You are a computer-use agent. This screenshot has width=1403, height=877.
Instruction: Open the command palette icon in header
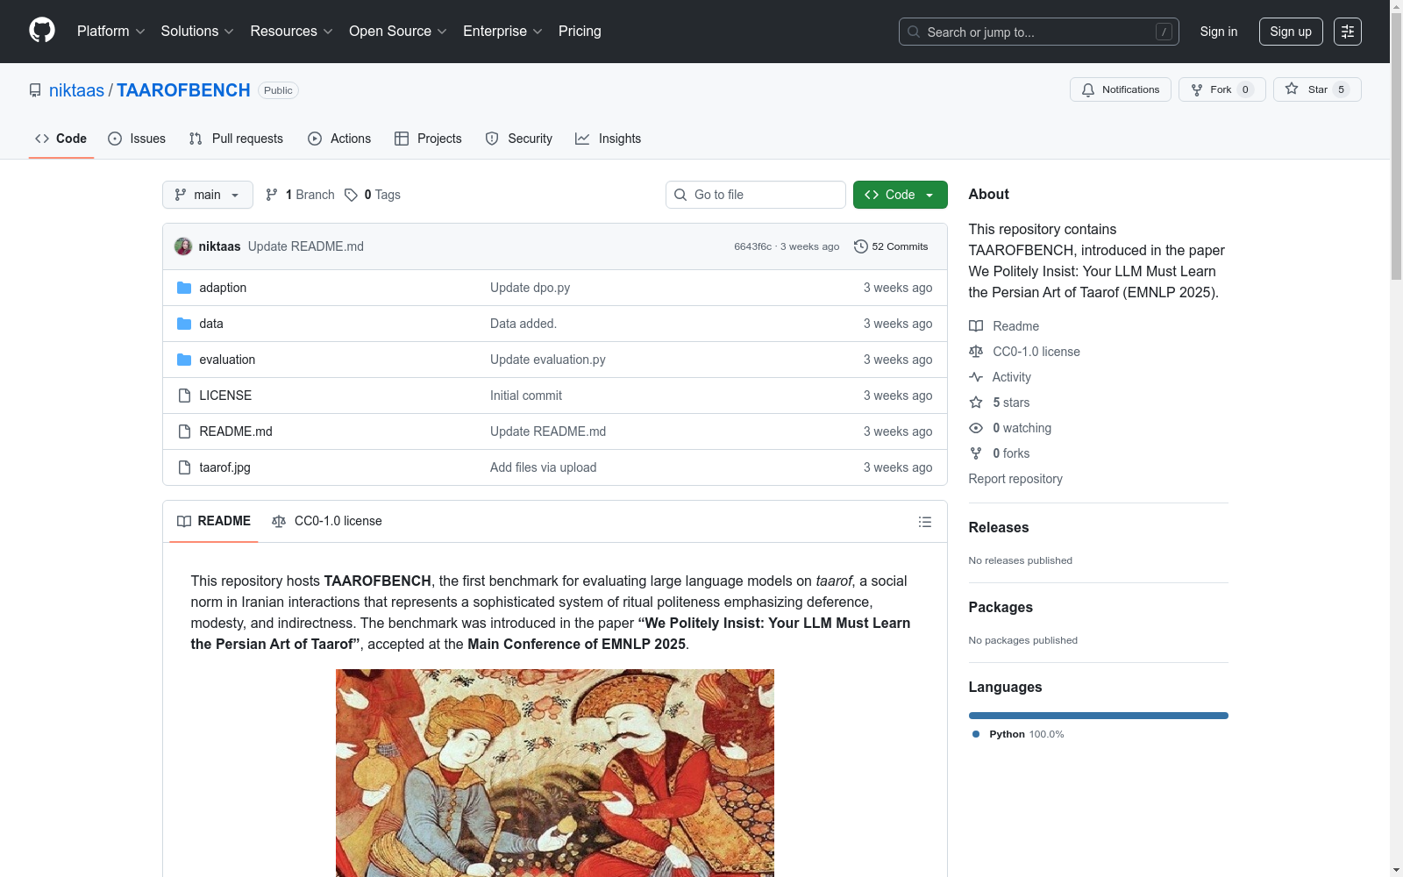pyautogui.click(x=1348, y=32)
